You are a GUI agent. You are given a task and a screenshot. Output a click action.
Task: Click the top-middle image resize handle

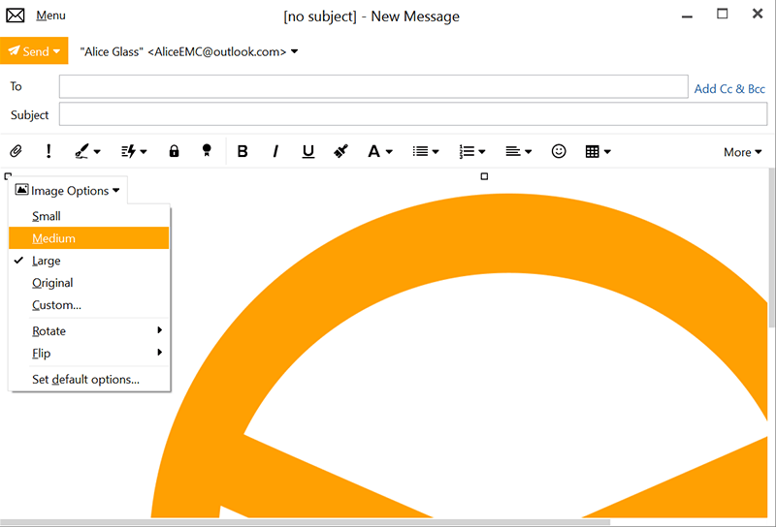point(484,176)
